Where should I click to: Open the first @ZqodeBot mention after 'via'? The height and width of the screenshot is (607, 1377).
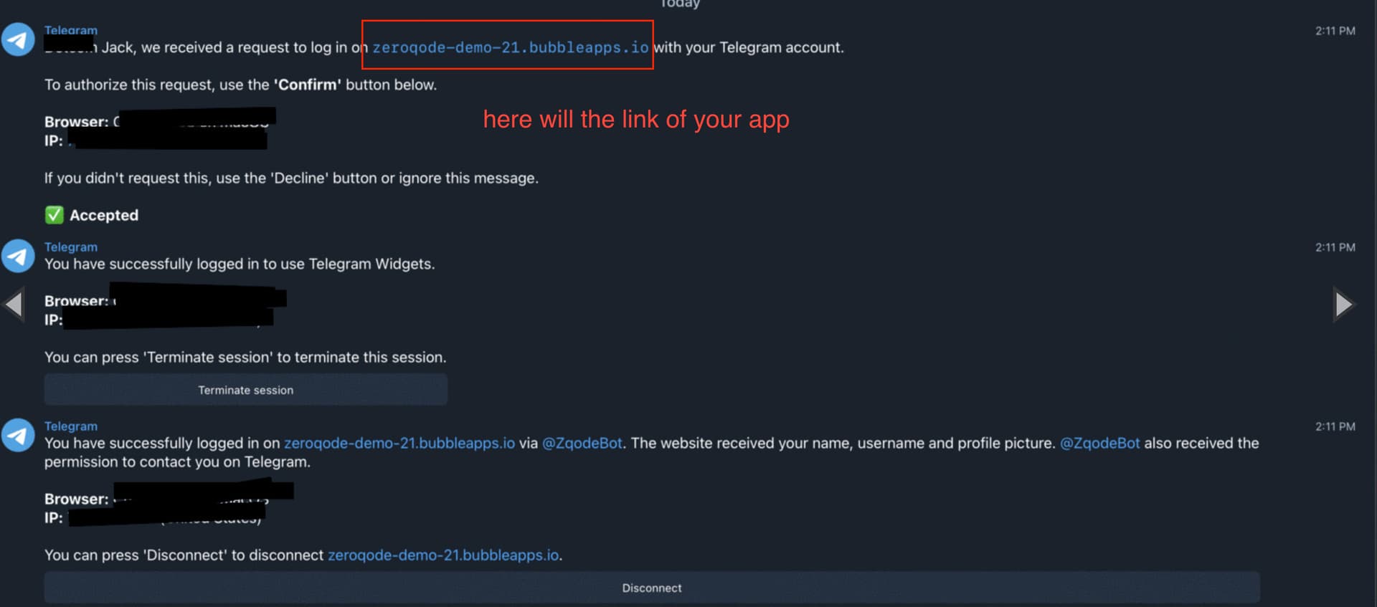pos(582,443)
